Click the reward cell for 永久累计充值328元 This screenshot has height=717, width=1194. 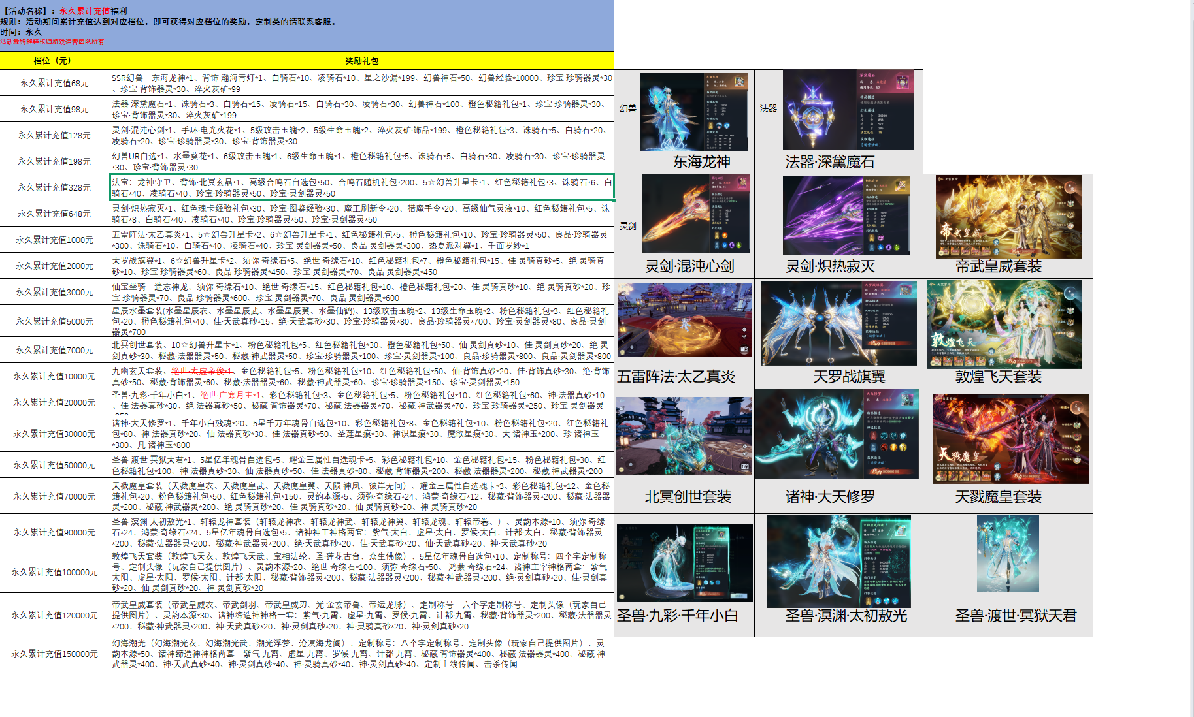click(x=361, y=187)
